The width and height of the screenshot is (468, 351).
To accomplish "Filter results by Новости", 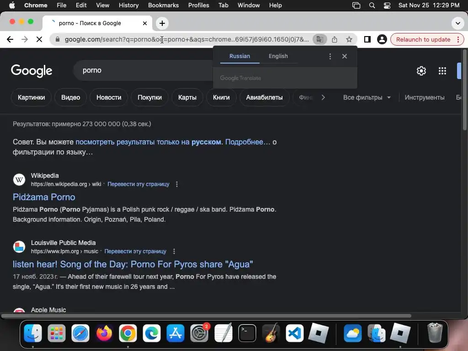I will click(109, 97).
